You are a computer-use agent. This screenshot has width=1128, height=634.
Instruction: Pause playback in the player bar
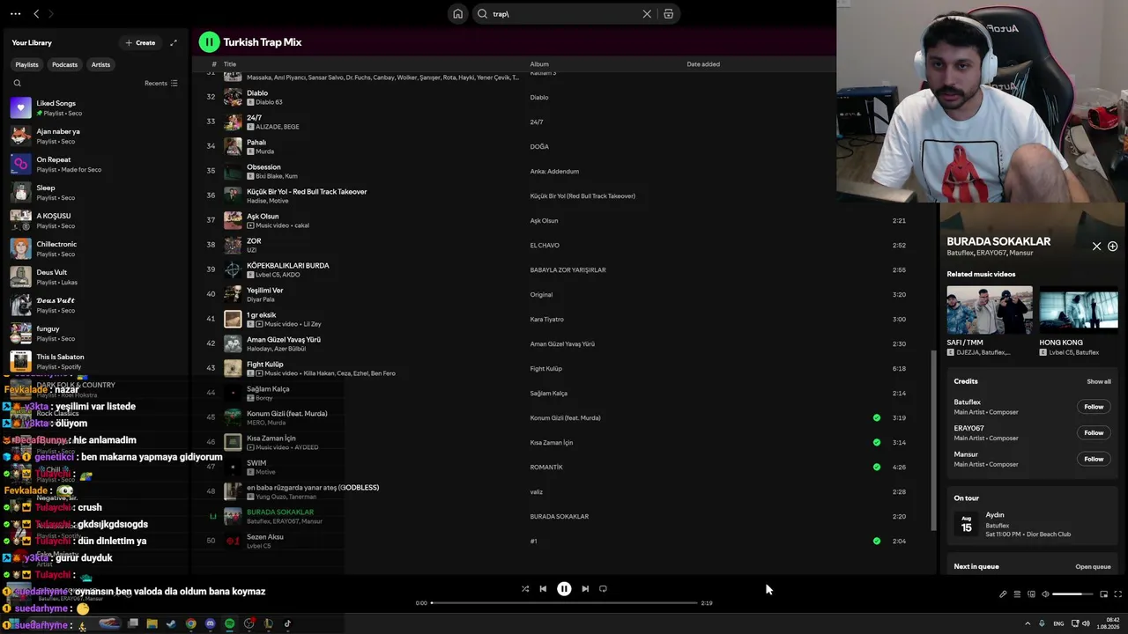click(x=564, y=589)
